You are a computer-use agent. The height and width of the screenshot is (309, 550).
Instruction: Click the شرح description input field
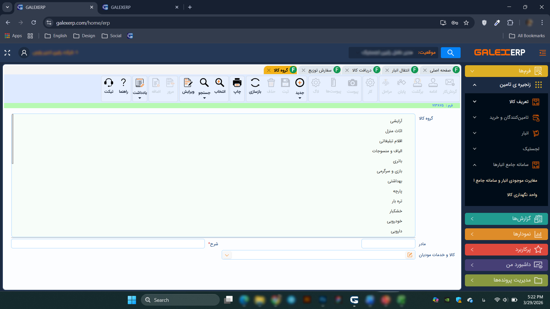(x=108, y=244)
